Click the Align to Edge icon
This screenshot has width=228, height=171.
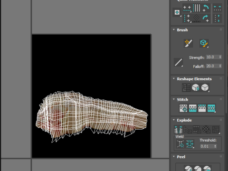click(197, 19)
